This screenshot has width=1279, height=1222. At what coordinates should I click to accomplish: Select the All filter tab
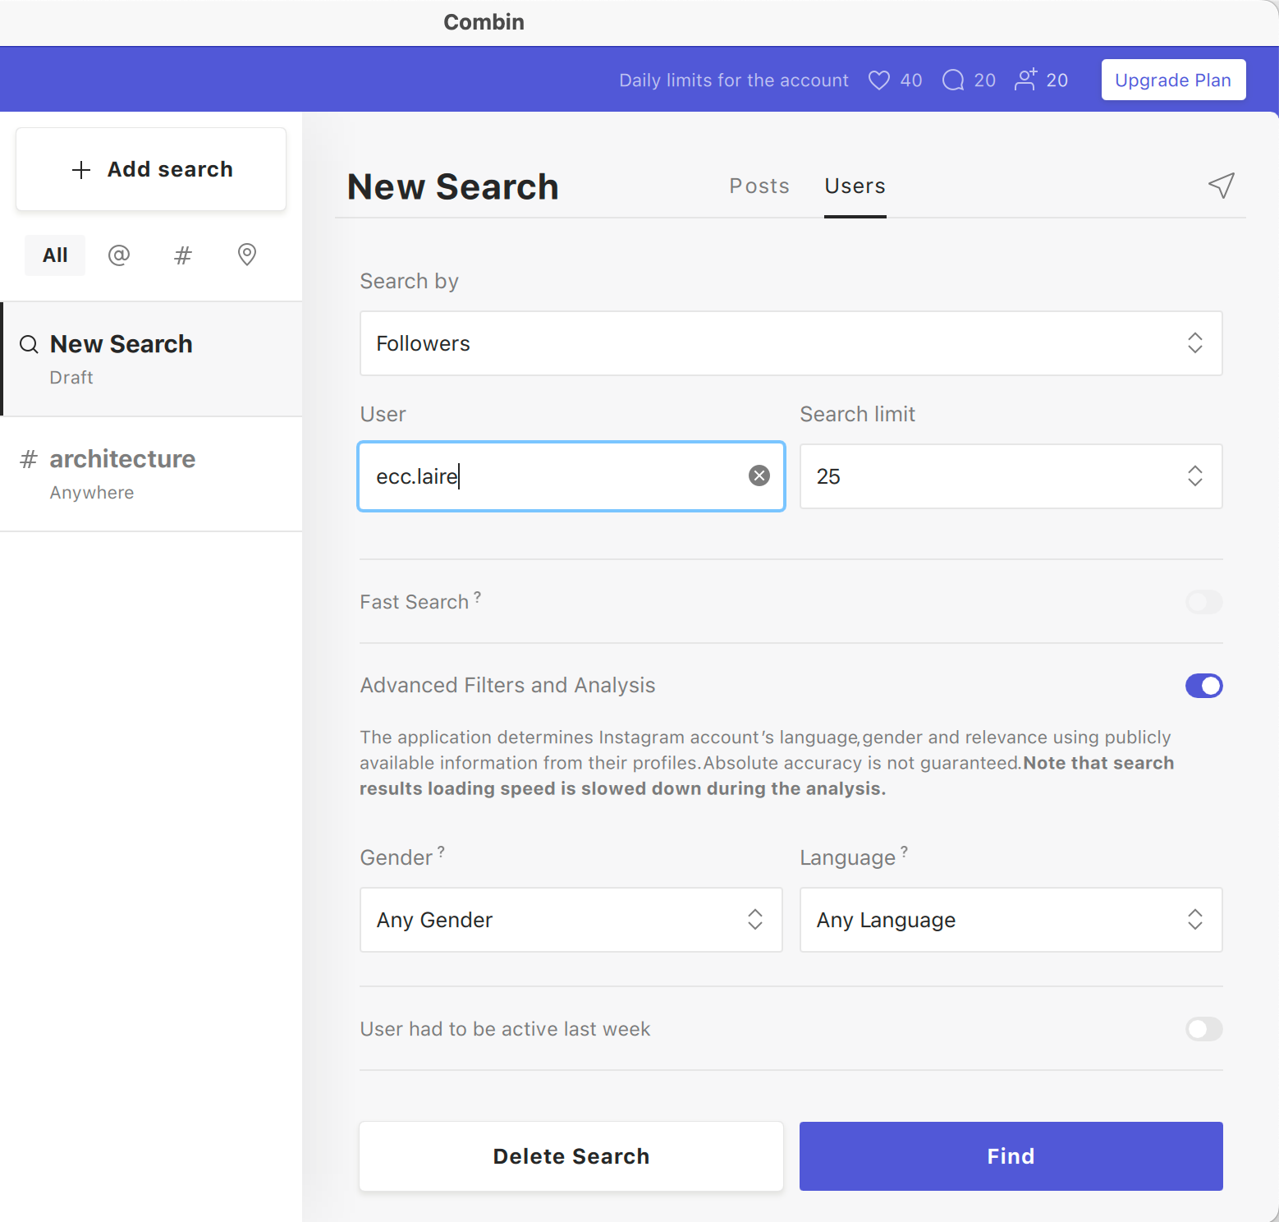point(55,255)
